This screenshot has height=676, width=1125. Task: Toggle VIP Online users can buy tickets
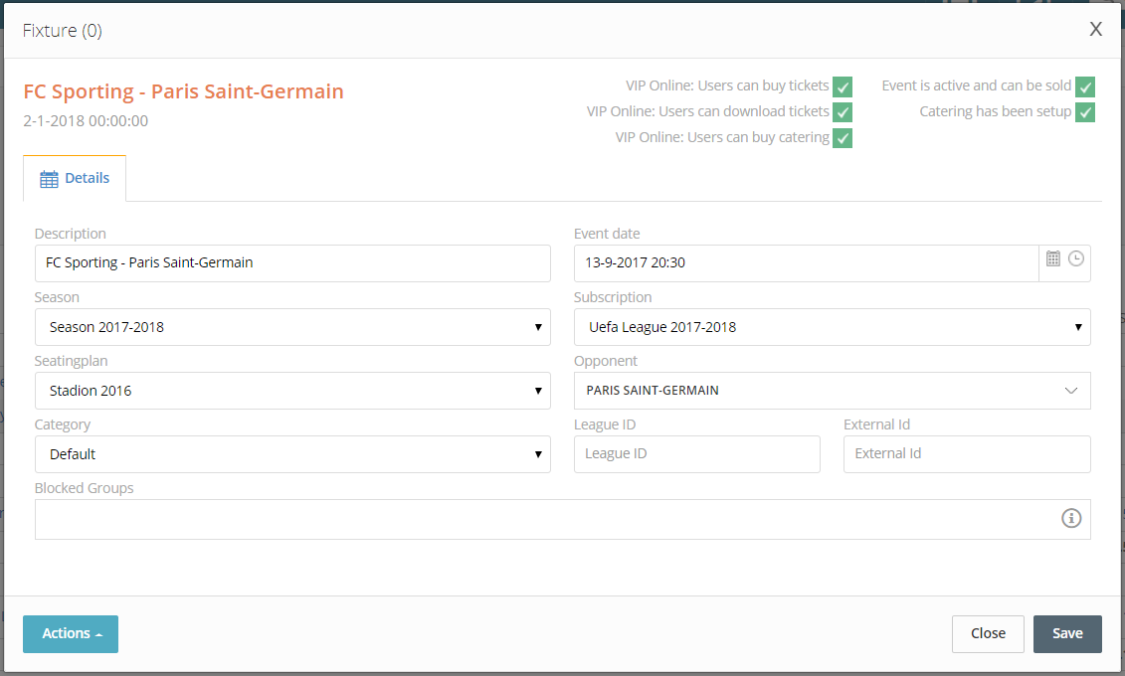pyautogui.click(x=843, y=86)
